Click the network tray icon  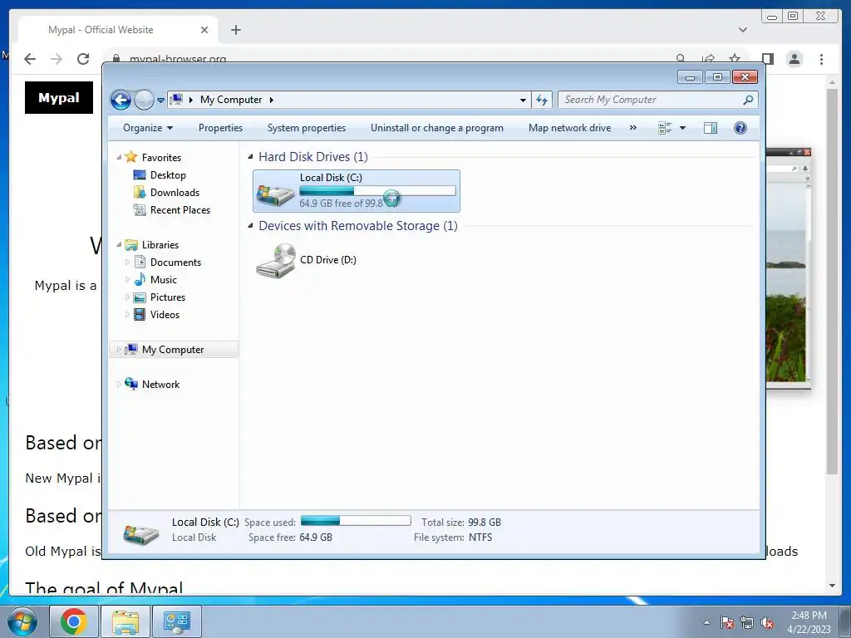tap(747, 622)
